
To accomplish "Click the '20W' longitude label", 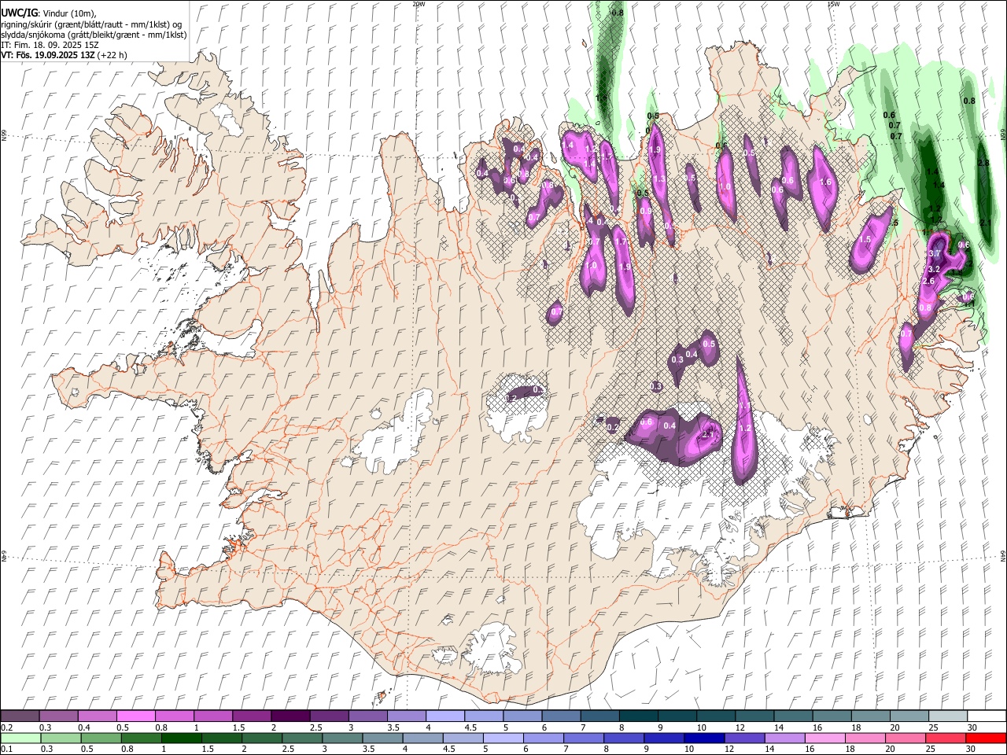I will click(x=419, y=4).
